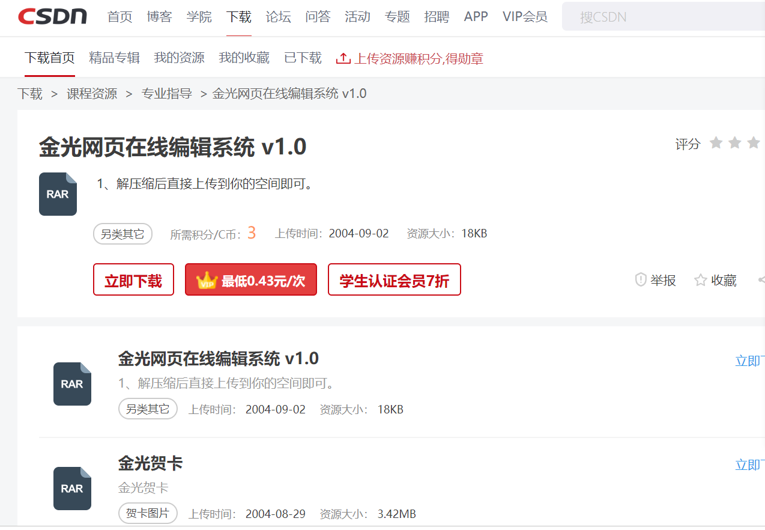Screen dimensions: 765x530
Task: Click the VIP crown icon on the price button
Action: [x=206, y=279]
